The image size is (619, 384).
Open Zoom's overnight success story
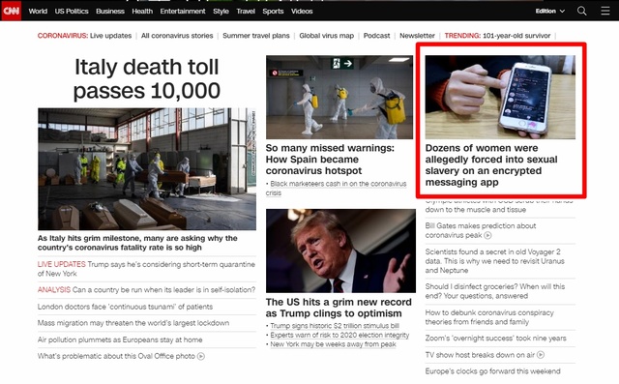coord(495,339)
